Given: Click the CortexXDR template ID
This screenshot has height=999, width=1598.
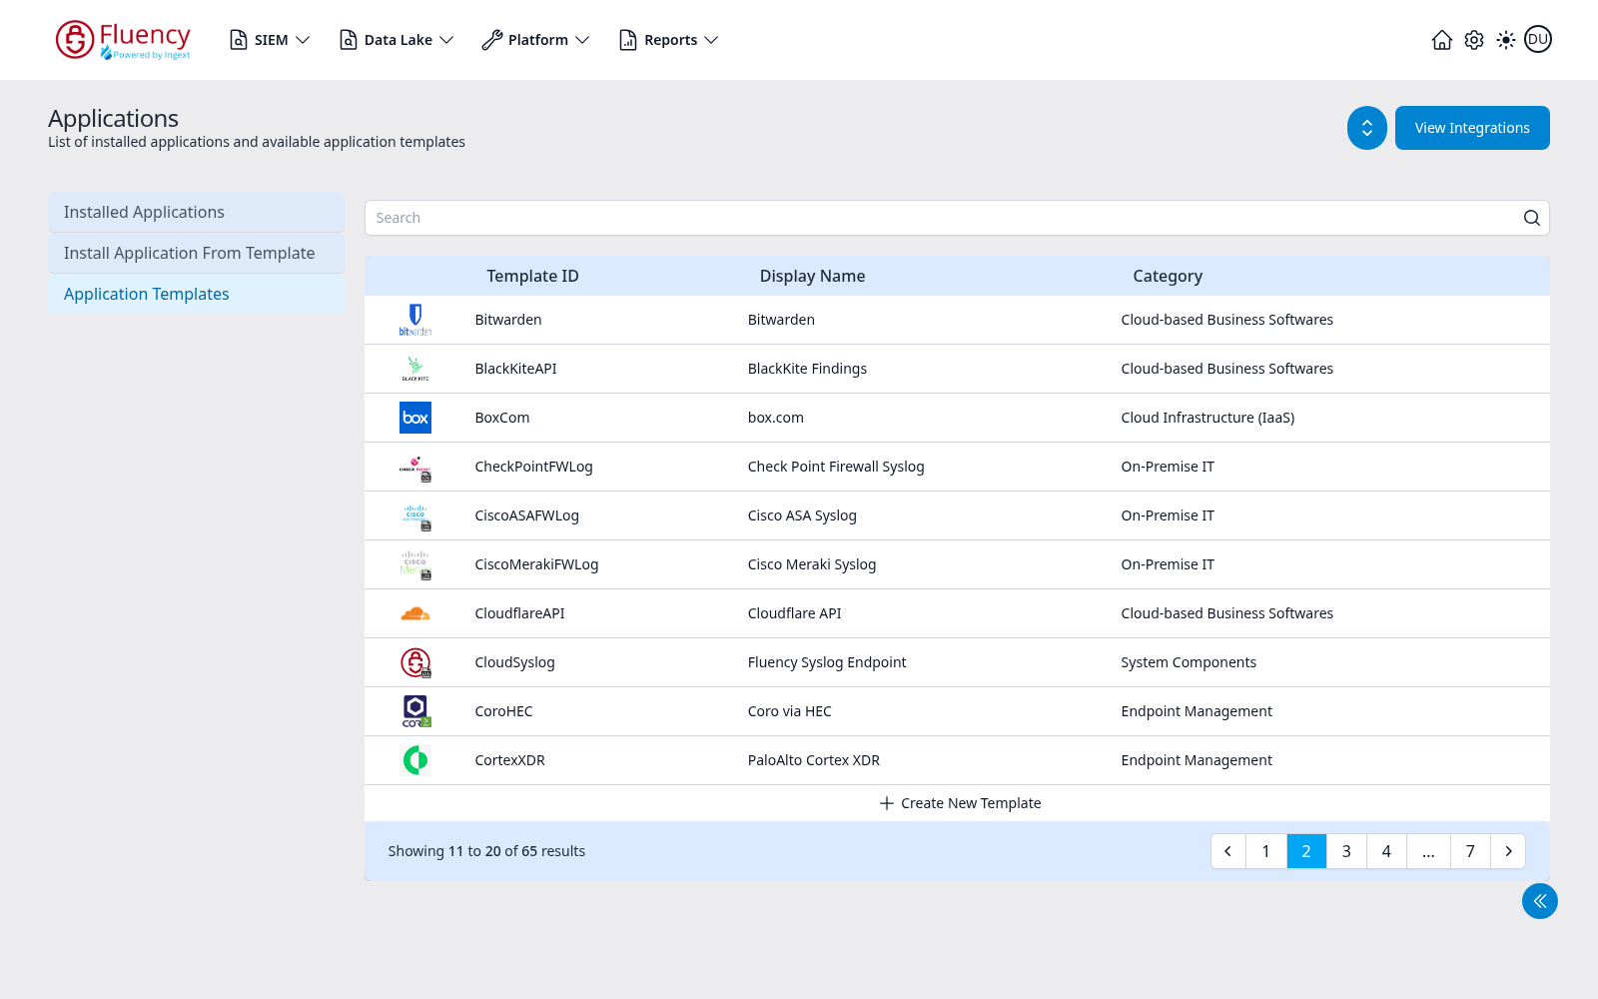Looking at the screenshot, I should [x=509, y=760].
